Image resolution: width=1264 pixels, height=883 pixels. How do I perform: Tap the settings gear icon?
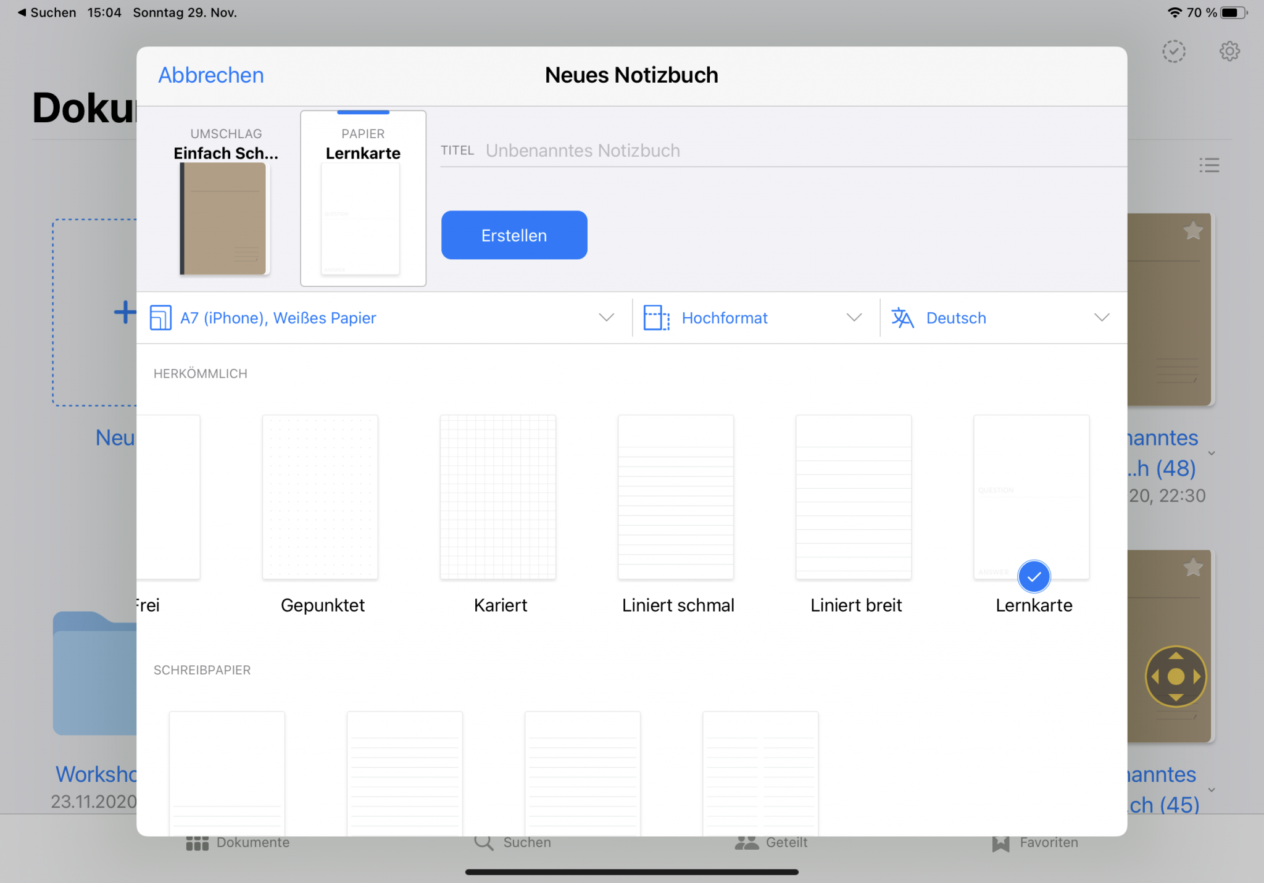click(1229, 51)
